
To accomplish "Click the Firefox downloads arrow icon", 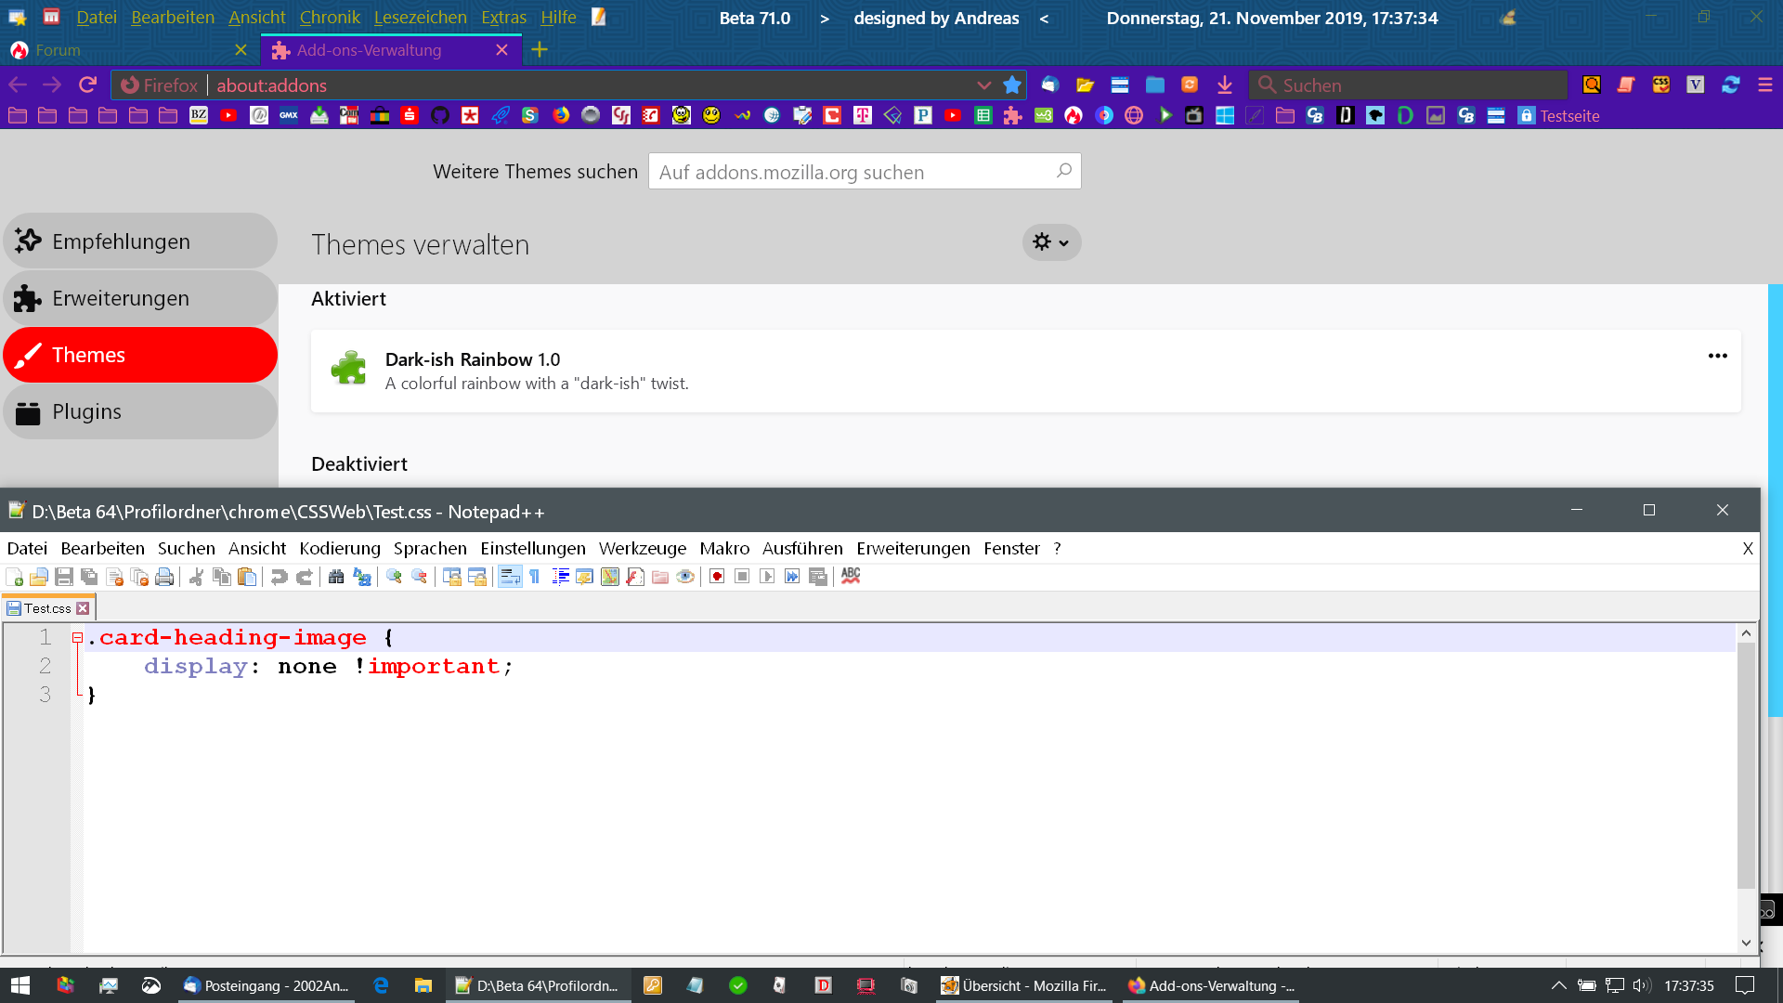I will coord(1225,85).
